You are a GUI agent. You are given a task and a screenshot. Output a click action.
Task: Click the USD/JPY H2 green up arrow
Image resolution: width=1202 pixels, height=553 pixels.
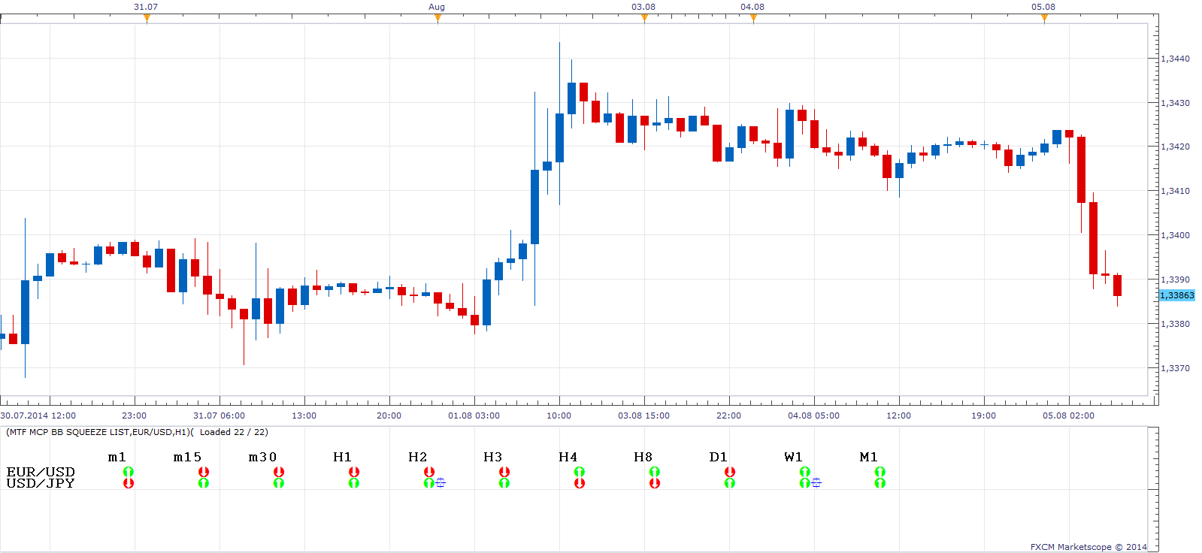[x=429, y=482]
